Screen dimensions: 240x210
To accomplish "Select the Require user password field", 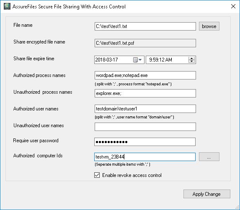I will coord(145,142).
